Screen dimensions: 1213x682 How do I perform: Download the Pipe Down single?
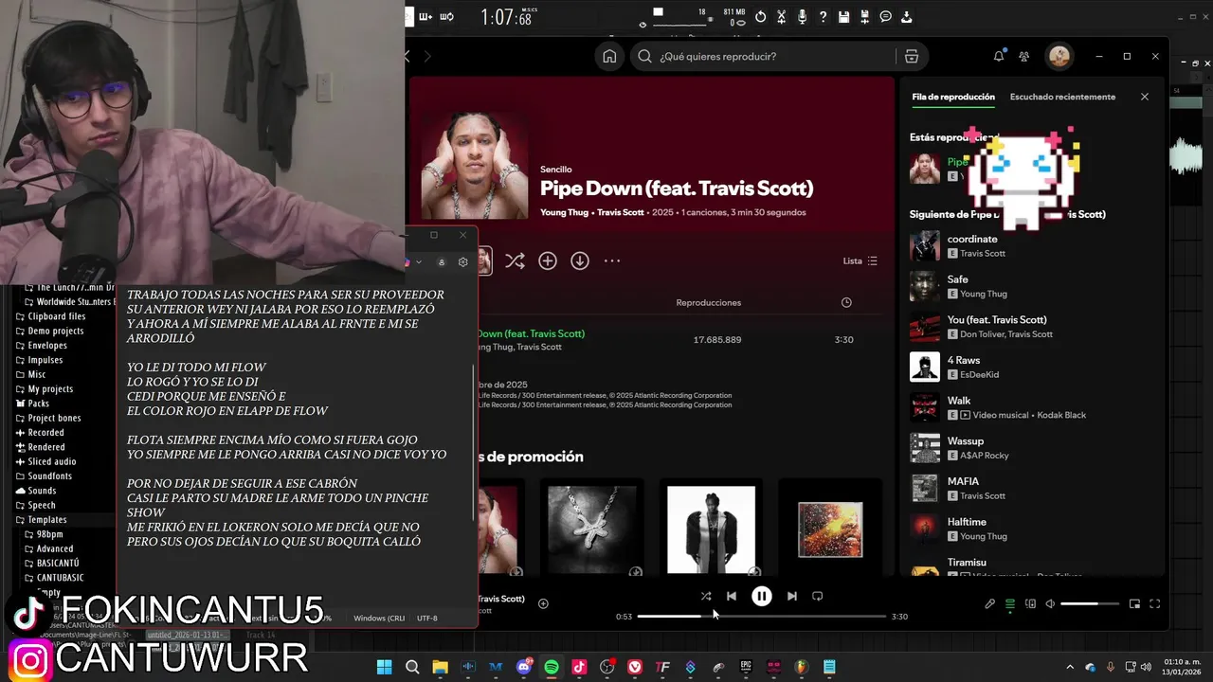coord(580,260)
